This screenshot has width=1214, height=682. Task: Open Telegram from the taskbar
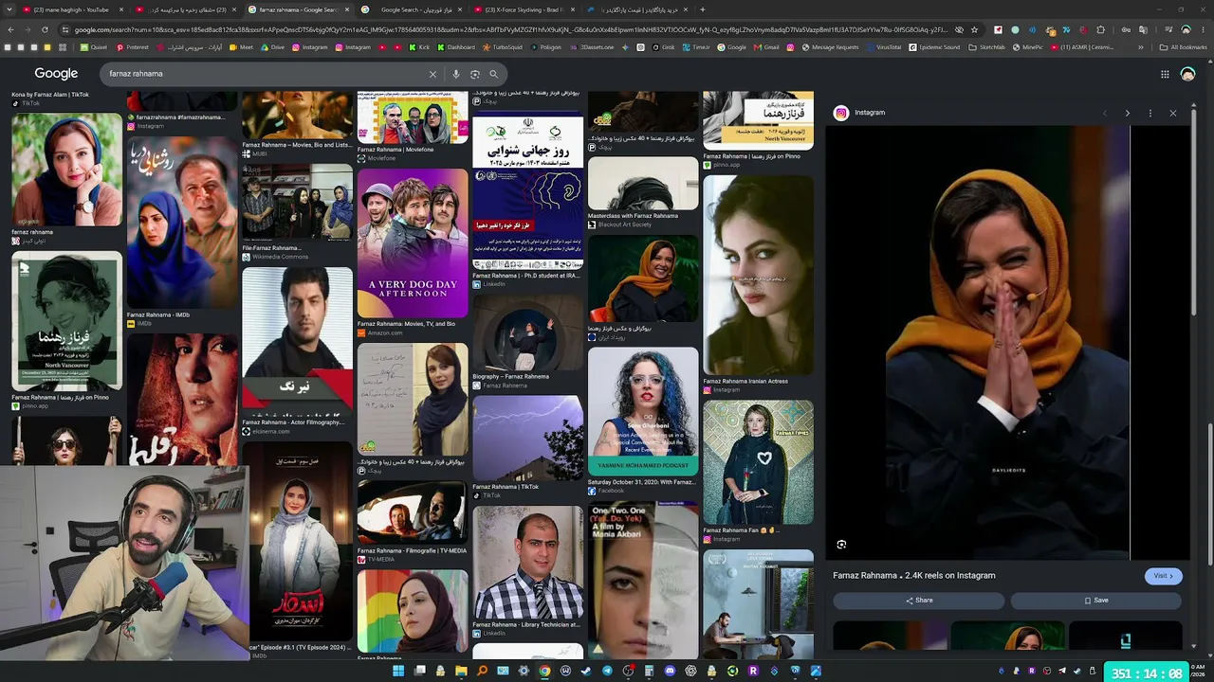pyautogui.click(x=607, y=671)
